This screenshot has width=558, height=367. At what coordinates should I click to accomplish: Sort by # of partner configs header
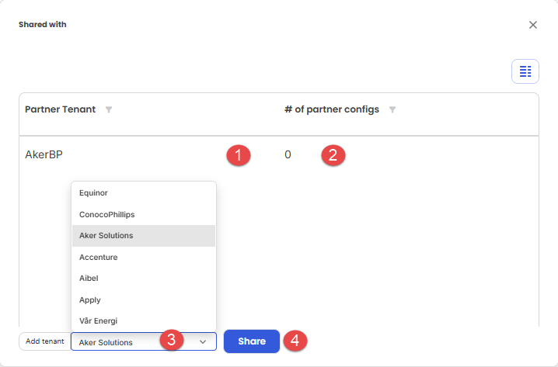tap(332, 109)
